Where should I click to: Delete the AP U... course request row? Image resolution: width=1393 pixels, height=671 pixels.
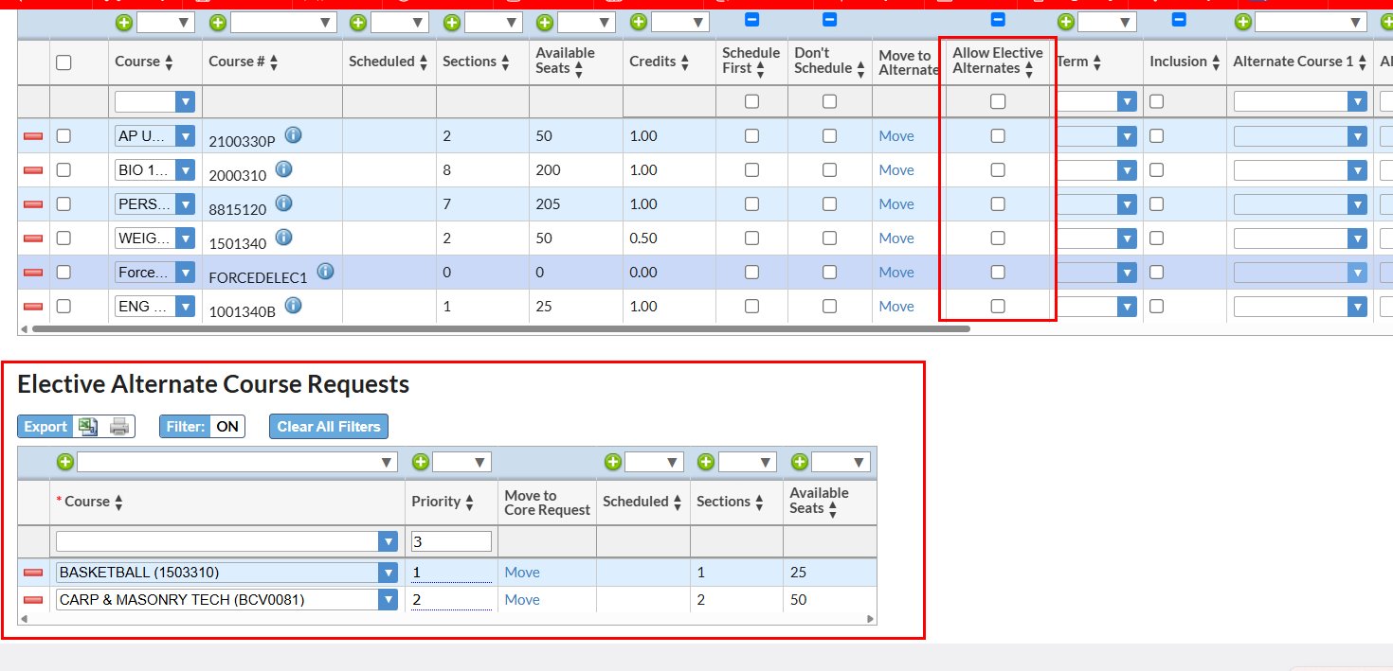[x=33, y=137]
